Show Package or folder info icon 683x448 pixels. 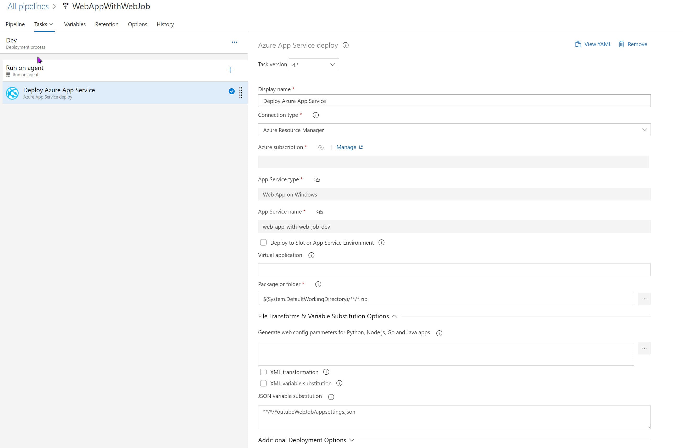pos(318,284)
